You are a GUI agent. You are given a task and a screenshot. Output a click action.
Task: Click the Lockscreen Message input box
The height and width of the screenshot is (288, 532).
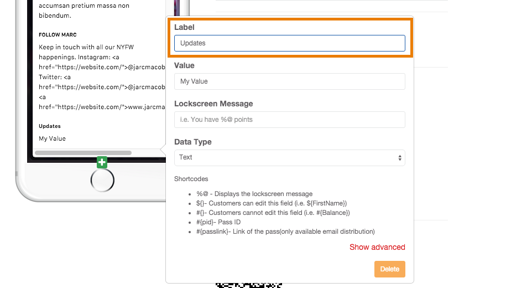tap(289, 120)
